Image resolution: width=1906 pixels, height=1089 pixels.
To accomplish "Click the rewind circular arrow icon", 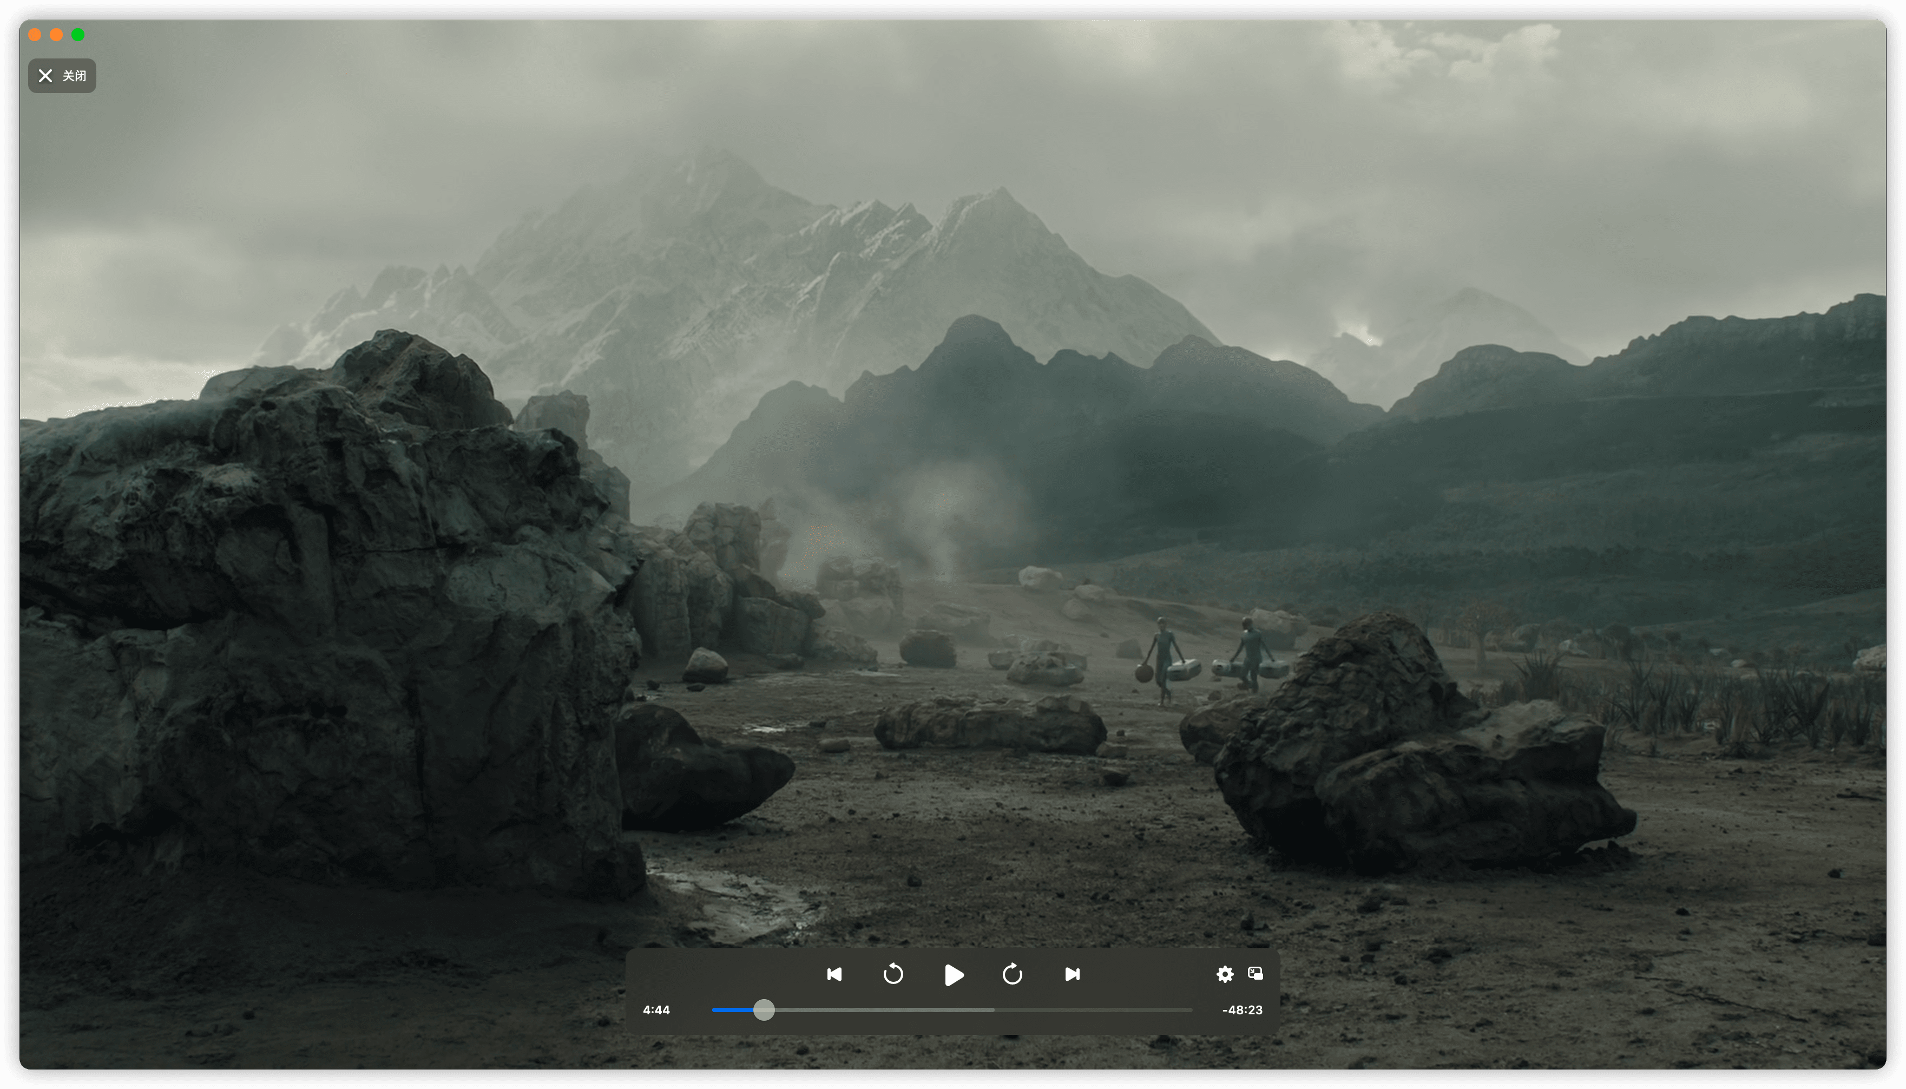I will coord(893,974).
